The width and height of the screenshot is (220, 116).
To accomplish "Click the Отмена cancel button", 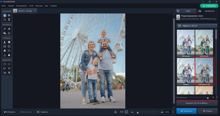I will [207, 111].
